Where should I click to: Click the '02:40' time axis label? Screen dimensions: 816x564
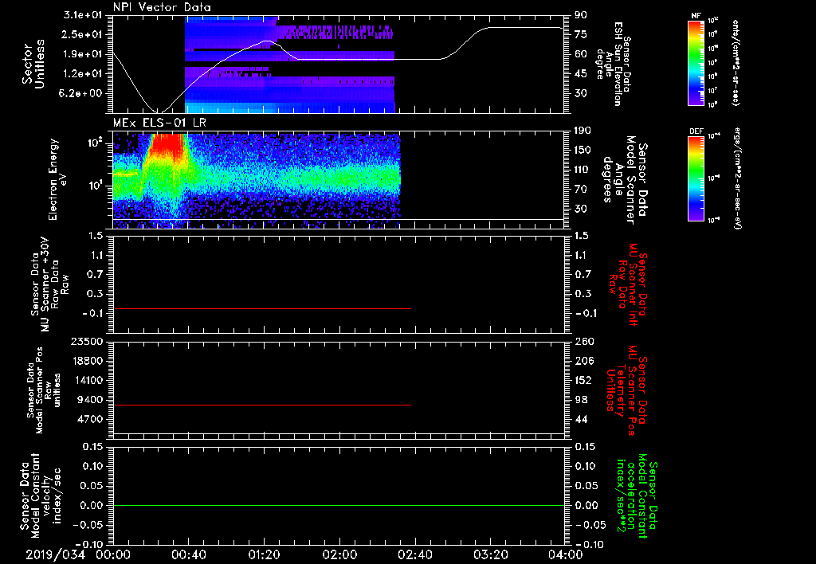click(x=414, y=554)
